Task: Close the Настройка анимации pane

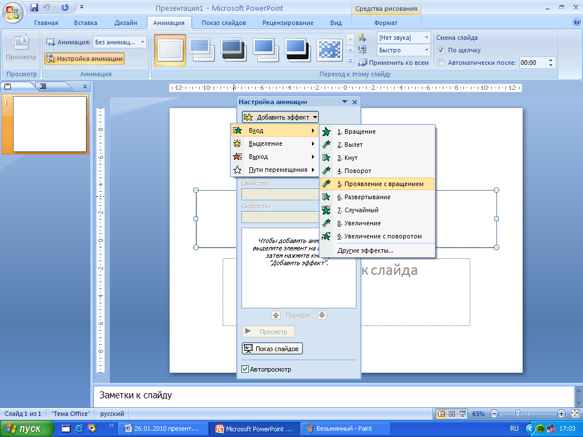Action: (x=355, y=102)
